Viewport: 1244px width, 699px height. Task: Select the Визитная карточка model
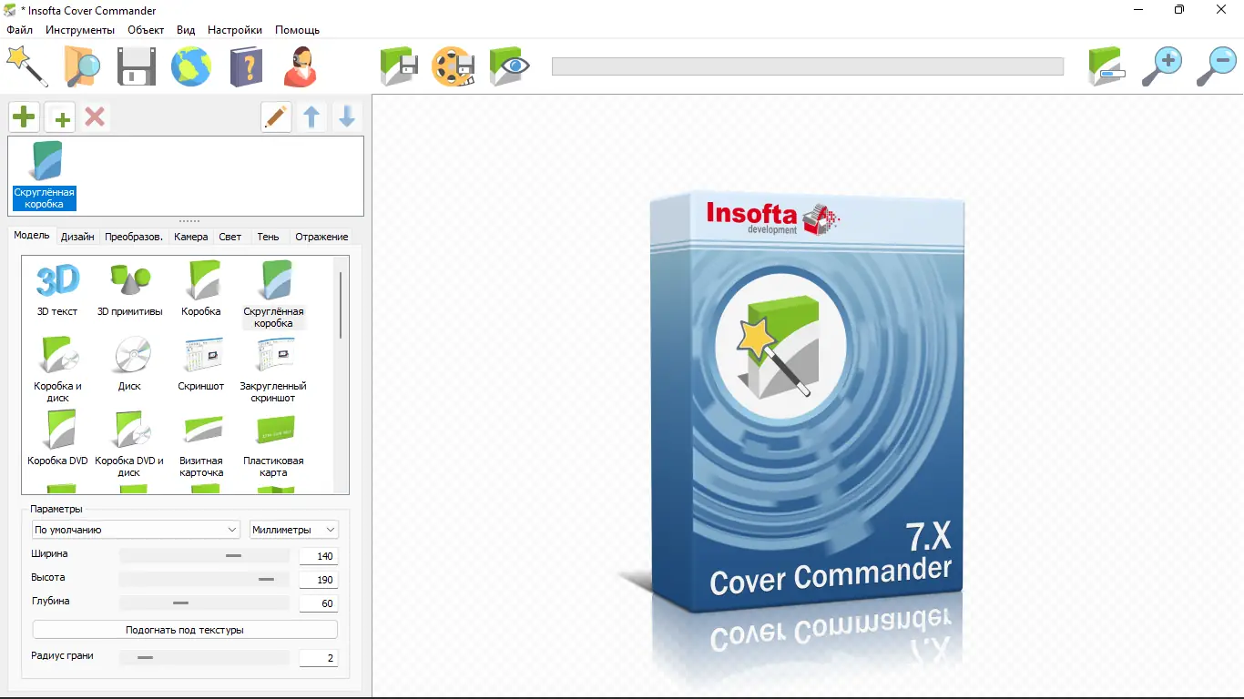coord(201,444)
